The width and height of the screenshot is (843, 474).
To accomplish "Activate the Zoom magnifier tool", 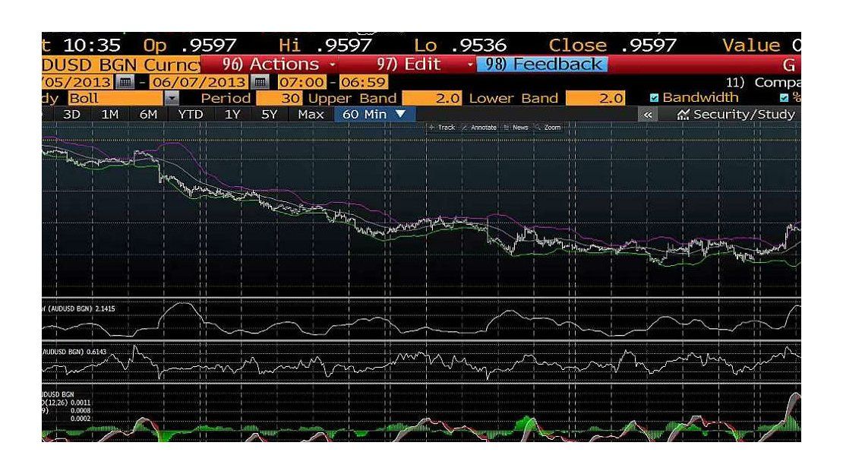I will [548, 128].
